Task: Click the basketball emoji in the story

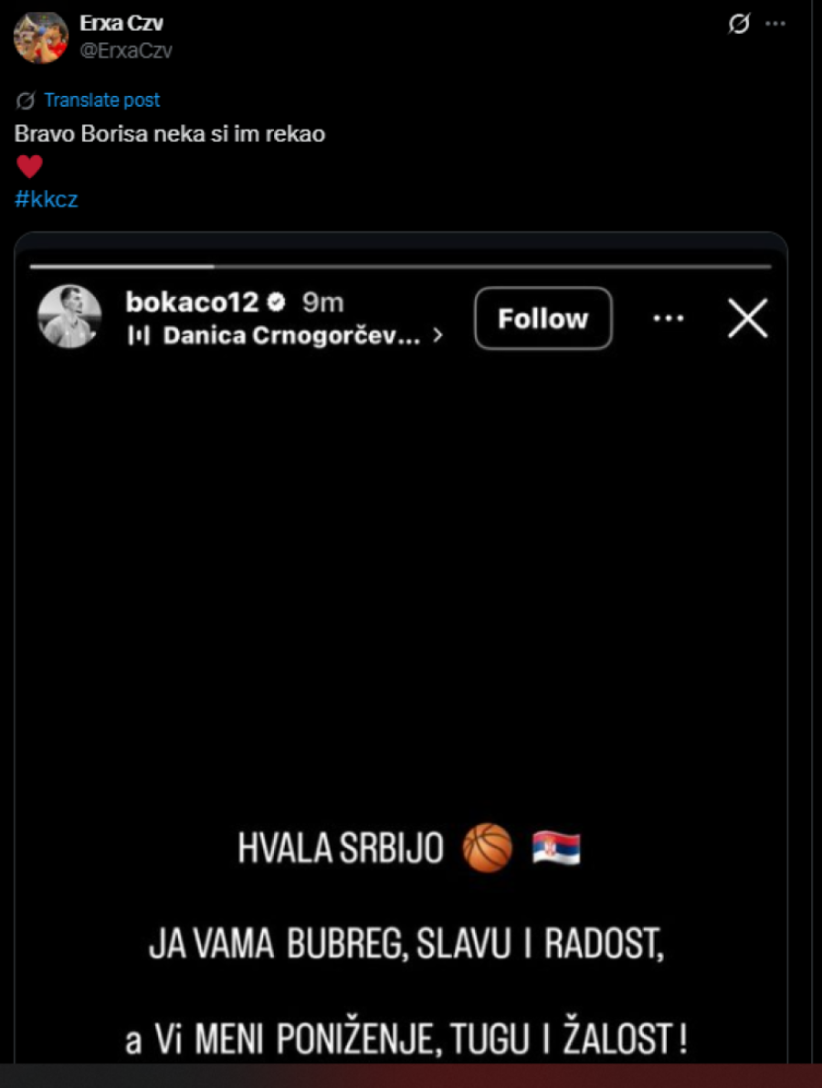Action: click(487, 848)
